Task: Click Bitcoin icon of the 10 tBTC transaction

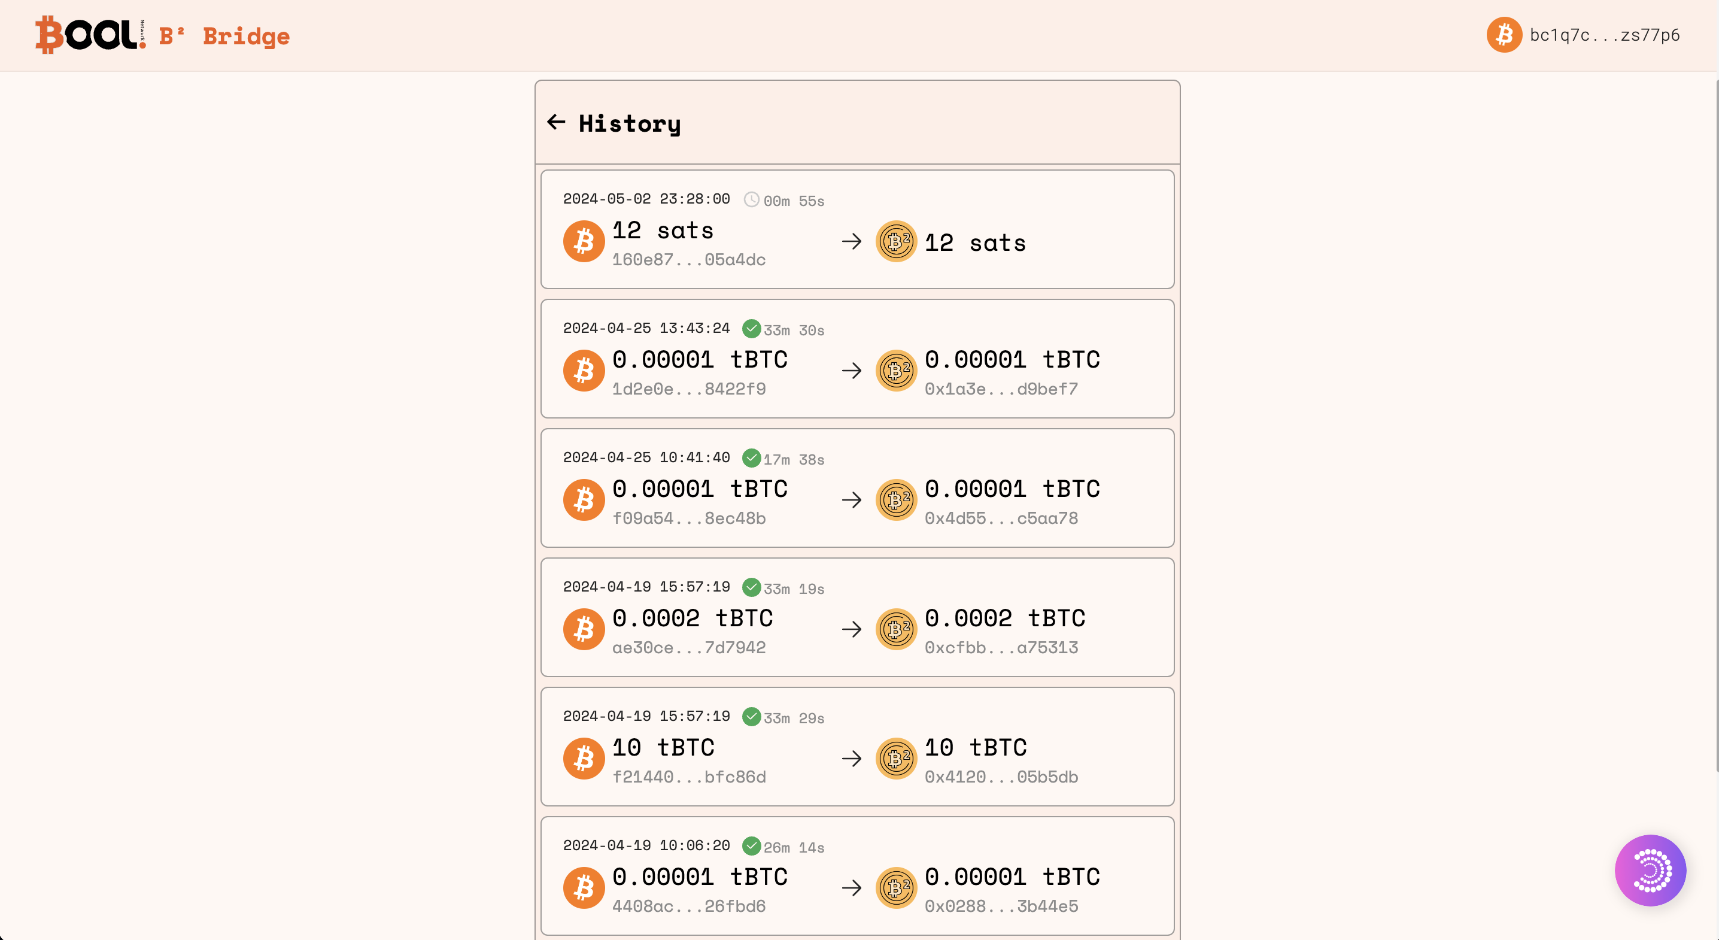Action: 584,759
